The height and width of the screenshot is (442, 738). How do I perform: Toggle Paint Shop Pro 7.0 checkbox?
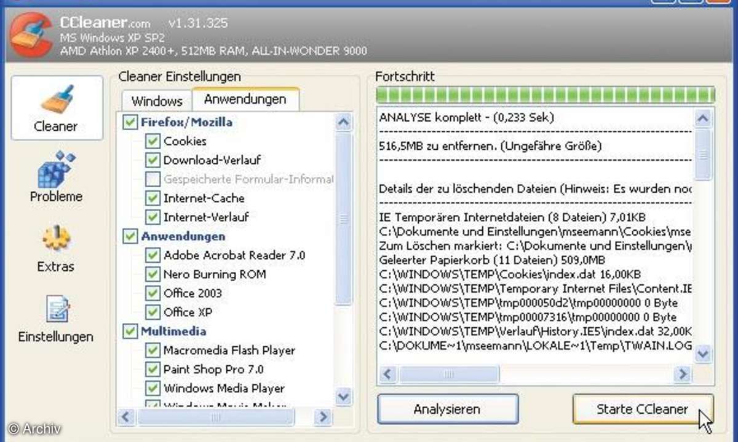[152, 370]
